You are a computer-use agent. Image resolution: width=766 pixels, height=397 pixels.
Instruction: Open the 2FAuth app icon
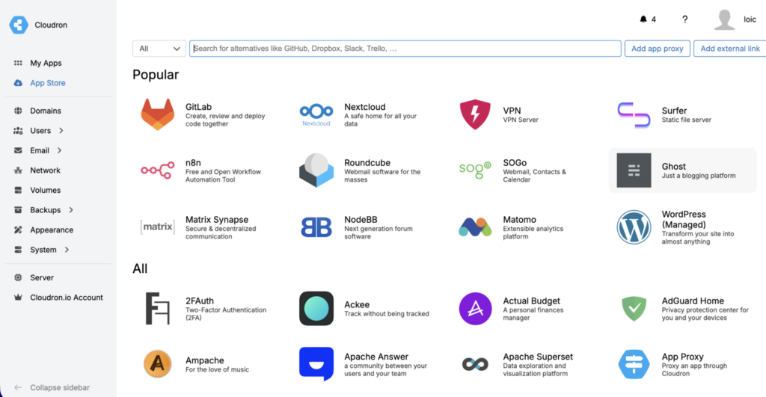pyautogui.click(x=157, y=309)
